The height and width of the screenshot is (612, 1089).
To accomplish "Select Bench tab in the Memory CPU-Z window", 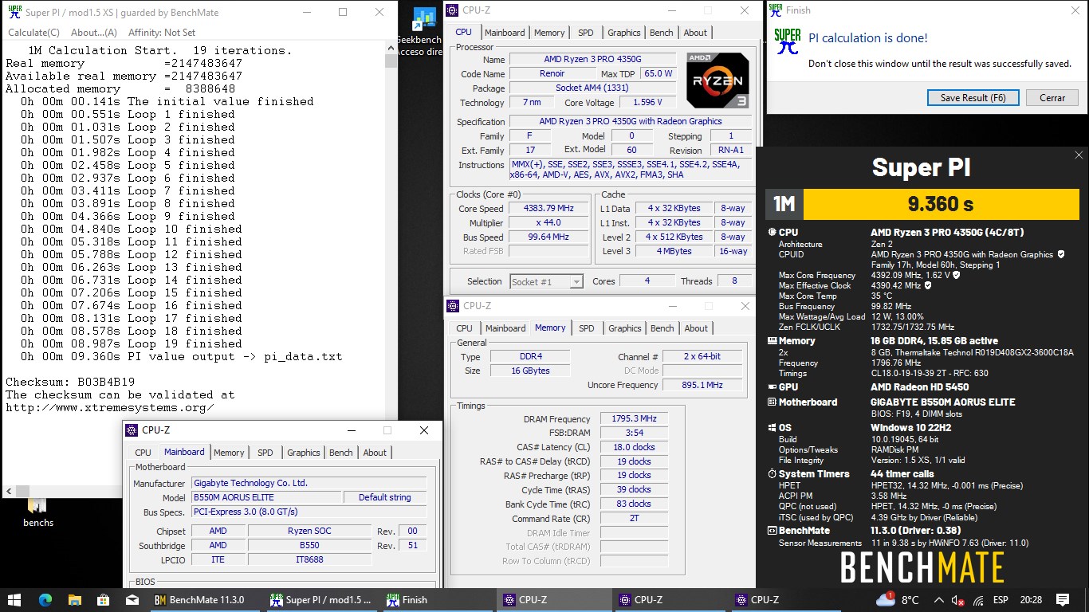I will click(x=662, y=328).
